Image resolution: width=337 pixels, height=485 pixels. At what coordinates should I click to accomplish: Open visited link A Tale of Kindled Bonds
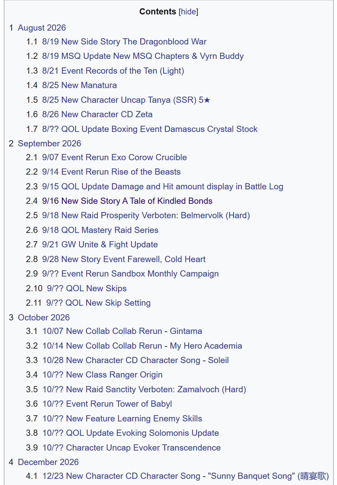tap(127, 201)
